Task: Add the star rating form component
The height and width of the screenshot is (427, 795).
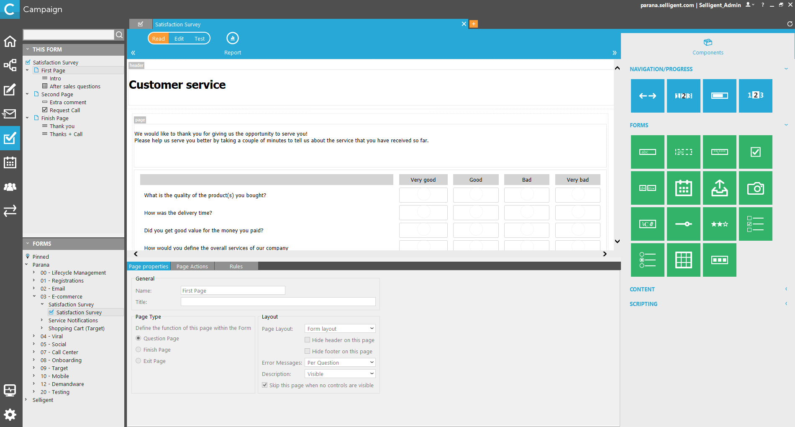Action: point(719,224)
